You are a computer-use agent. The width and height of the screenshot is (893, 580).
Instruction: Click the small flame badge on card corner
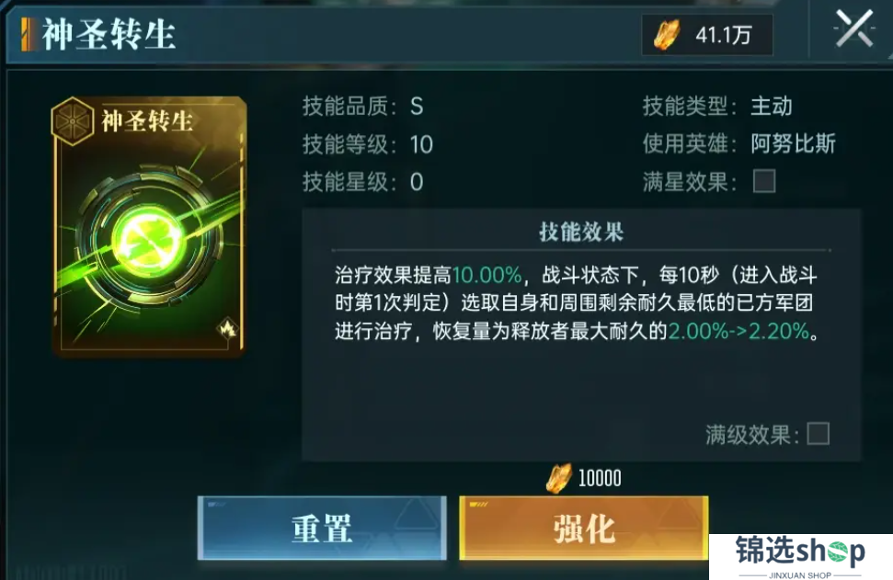point(228,328)
